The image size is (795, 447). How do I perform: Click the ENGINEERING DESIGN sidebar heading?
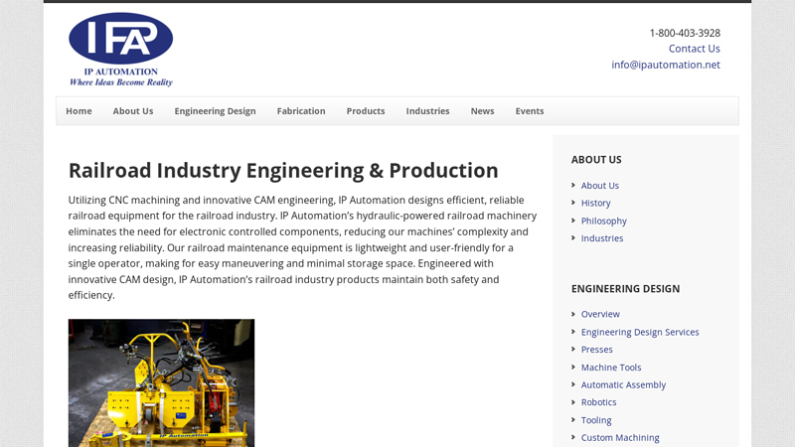626,289
